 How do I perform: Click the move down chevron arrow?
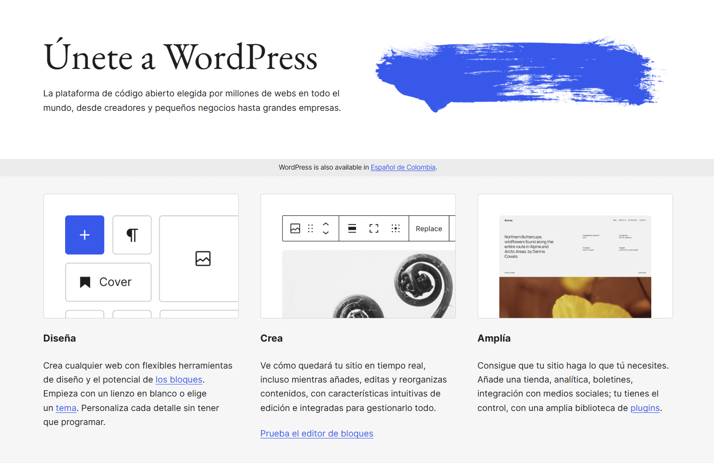click(x=326, y=233)
